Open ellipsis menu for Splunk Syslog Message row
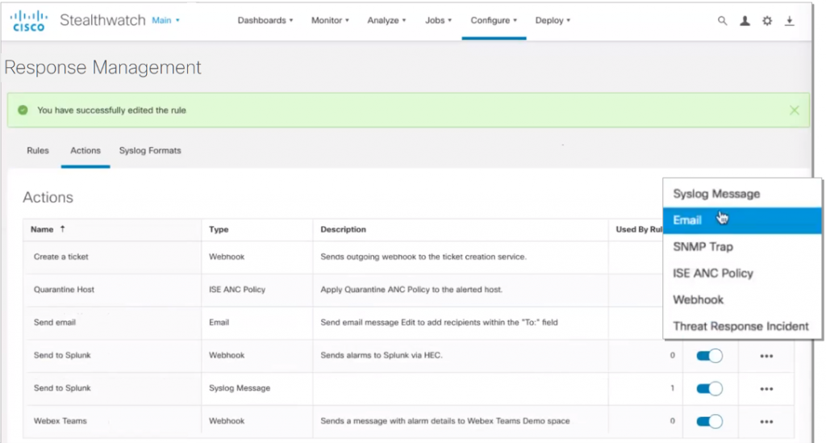This screenshot has width=826, height=443. 766,389
